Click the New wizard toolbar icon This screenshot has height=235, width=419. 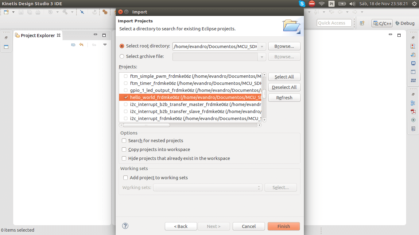point(6,12)
